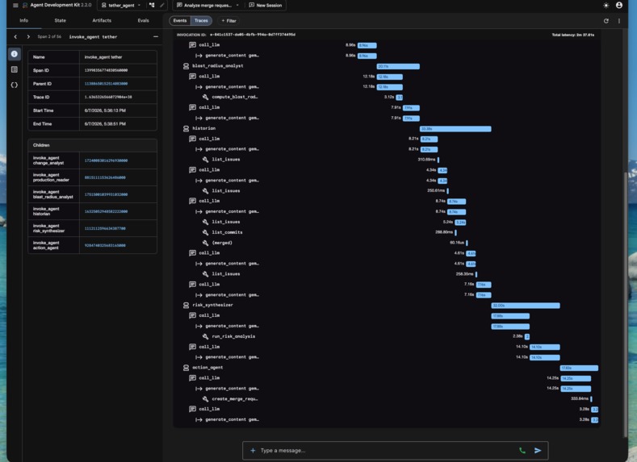
Task: Click the agent icon beside action_agent
Action: (x=186, y=368)
